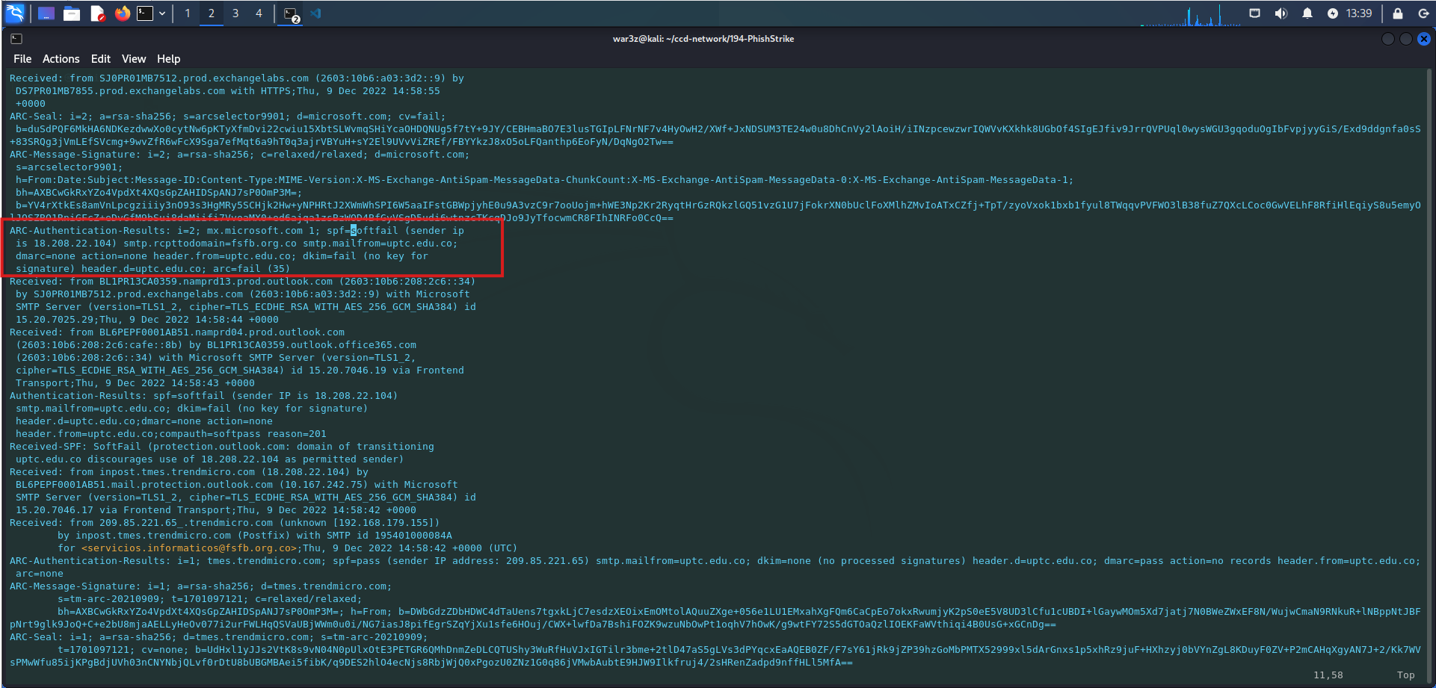Screen dimensions: 1436x688
Task: Click the 'inpost.tmes.trendmicro.com (18.208.22.104)' text
Action: coord(225,472)
